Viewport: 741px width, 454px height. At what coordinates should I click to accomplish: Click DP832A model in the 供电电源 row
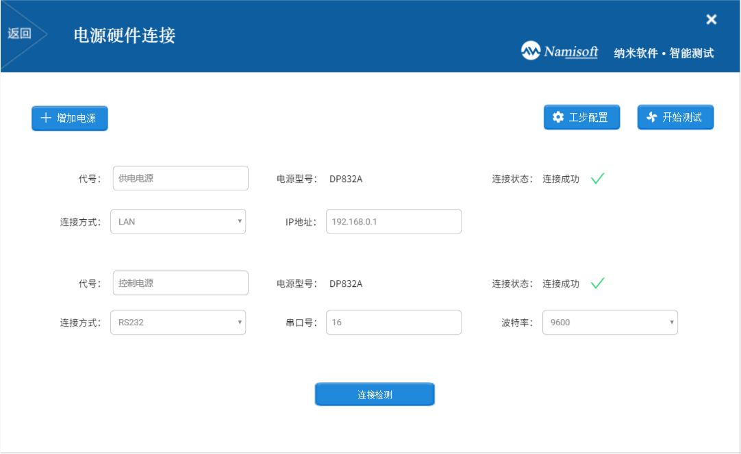click(346, 179)
